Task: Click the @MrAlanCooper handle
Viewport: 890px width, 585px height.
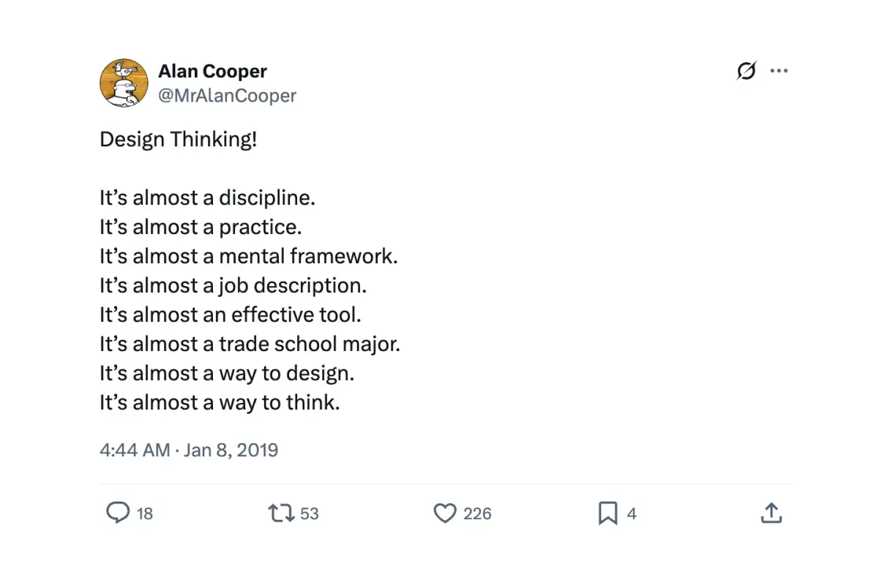Action: pyautogui.click(x=227, y=96)
